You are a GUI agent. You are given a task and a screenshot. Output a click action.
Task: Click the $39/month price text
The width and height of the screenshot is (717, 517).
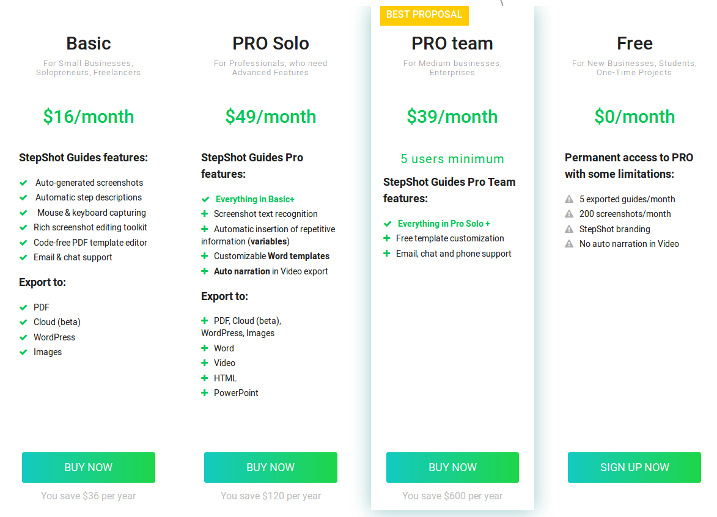point(452,117)
